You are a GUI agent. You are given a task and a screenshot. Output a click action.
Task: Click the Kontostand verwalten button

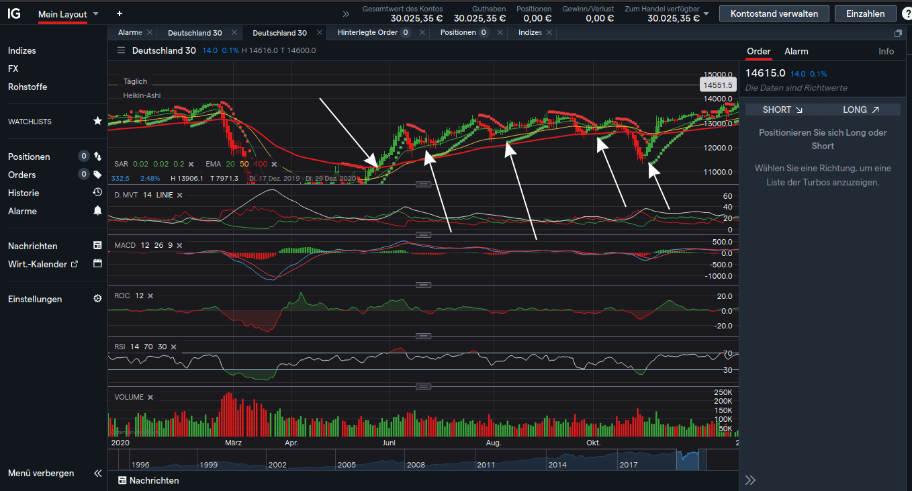click(x=774, y=13)
